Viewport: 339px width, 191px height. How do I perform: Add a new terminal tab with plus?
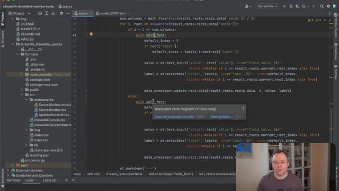[67, 180]
